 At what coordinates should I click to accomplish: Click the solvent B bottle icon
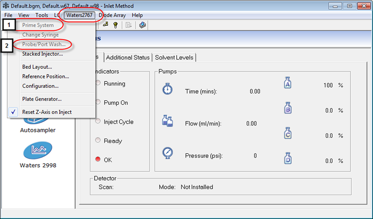pyautogui.click(x=288, y=108)
